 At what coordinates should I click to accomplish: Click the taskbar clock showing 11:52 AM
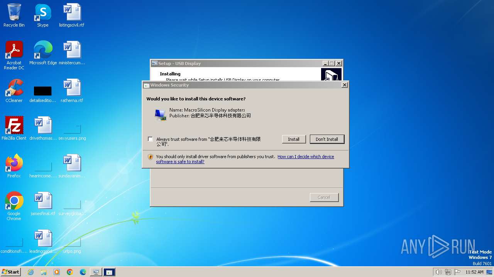tap(474, 272)
